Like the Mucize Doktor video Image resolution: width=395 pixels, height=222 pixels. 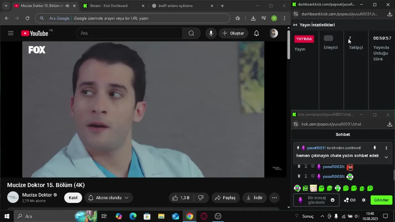181,198
